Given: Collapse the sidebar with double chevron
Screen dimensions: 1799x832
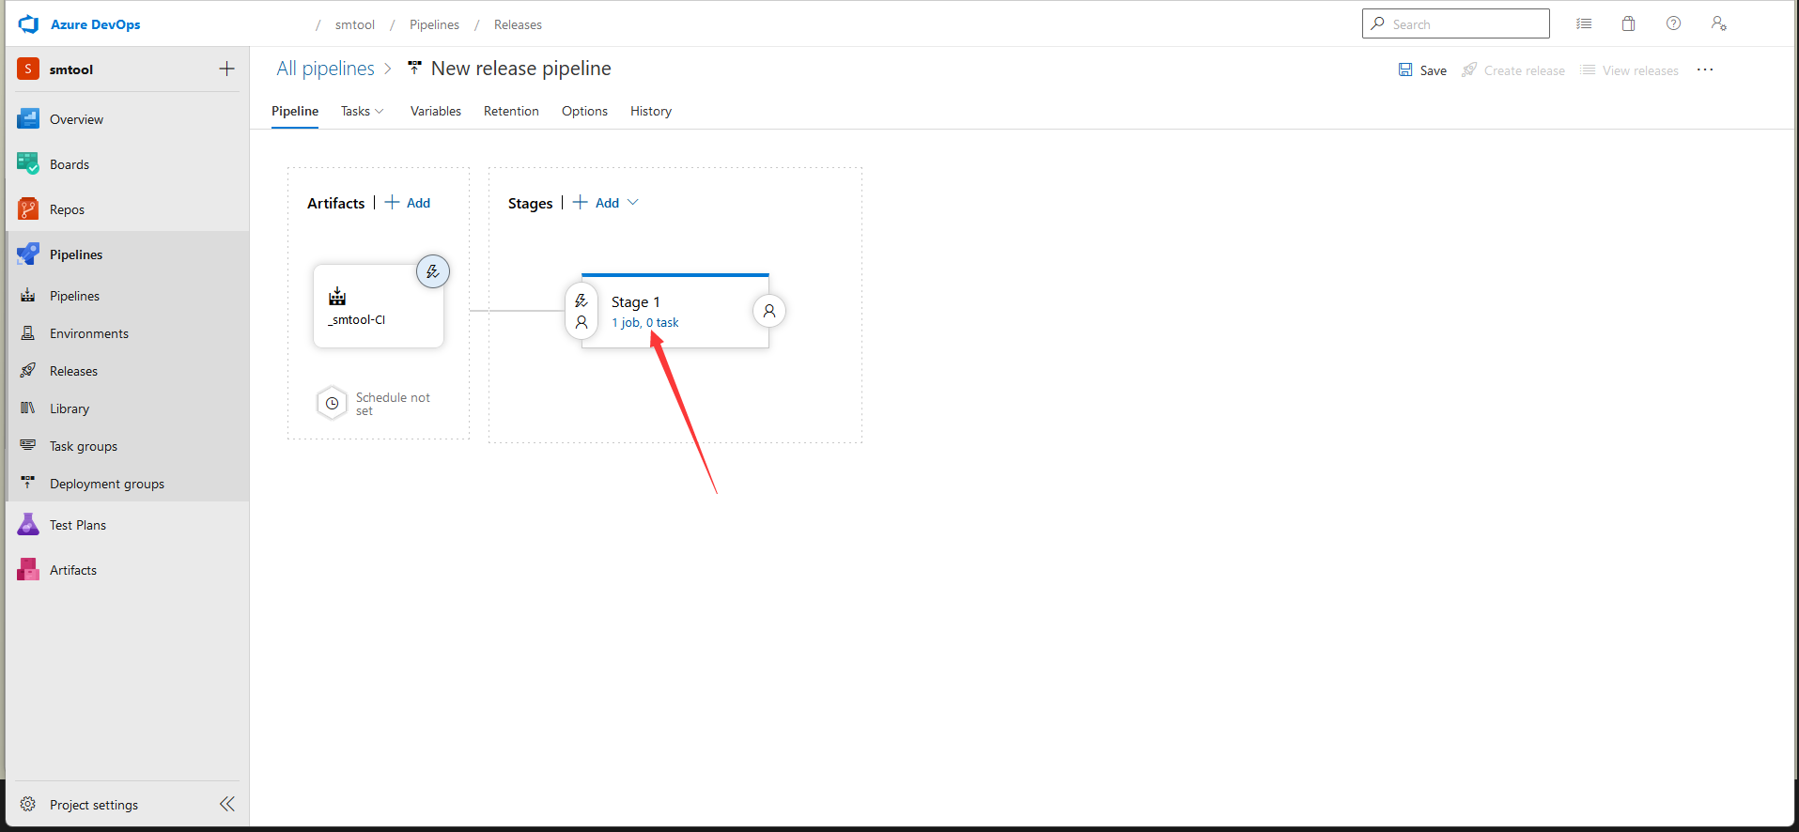Looking at the screenshot, I should pos(226,804).
